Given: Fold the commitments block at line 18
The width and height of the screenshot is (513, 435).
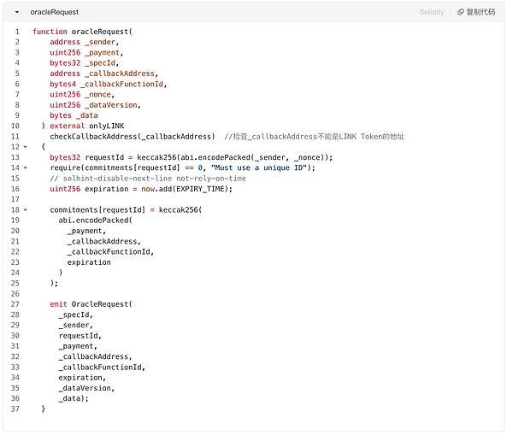Looking at the screenshot, I should [25, 209].
